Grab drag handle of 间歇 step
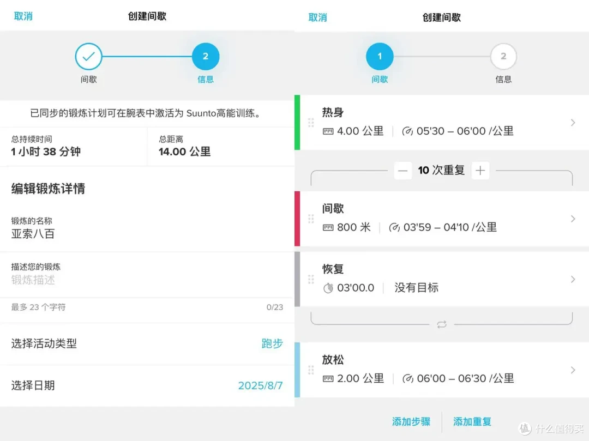This screenshot has height=441, width=589. 311,219
